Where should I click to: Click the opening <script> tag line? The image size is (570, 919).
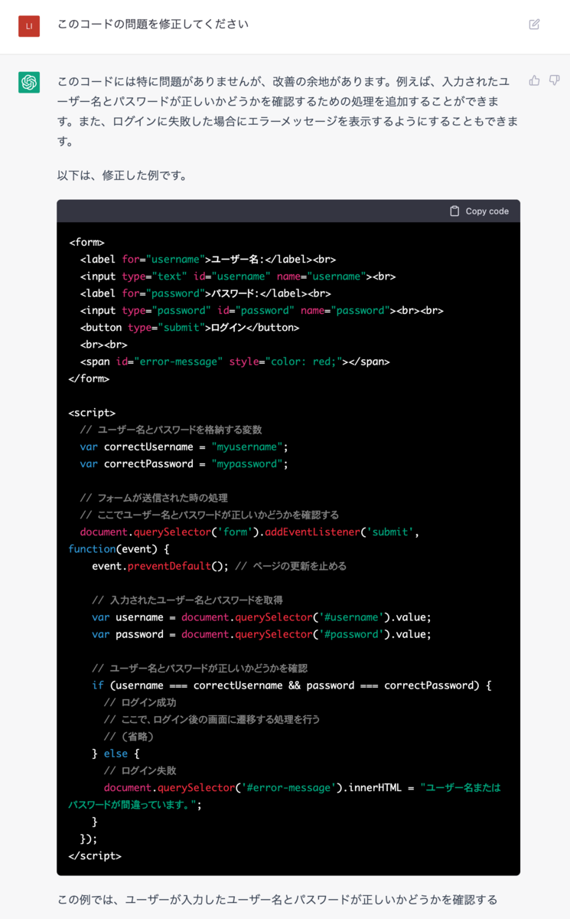tap(92, 413)
